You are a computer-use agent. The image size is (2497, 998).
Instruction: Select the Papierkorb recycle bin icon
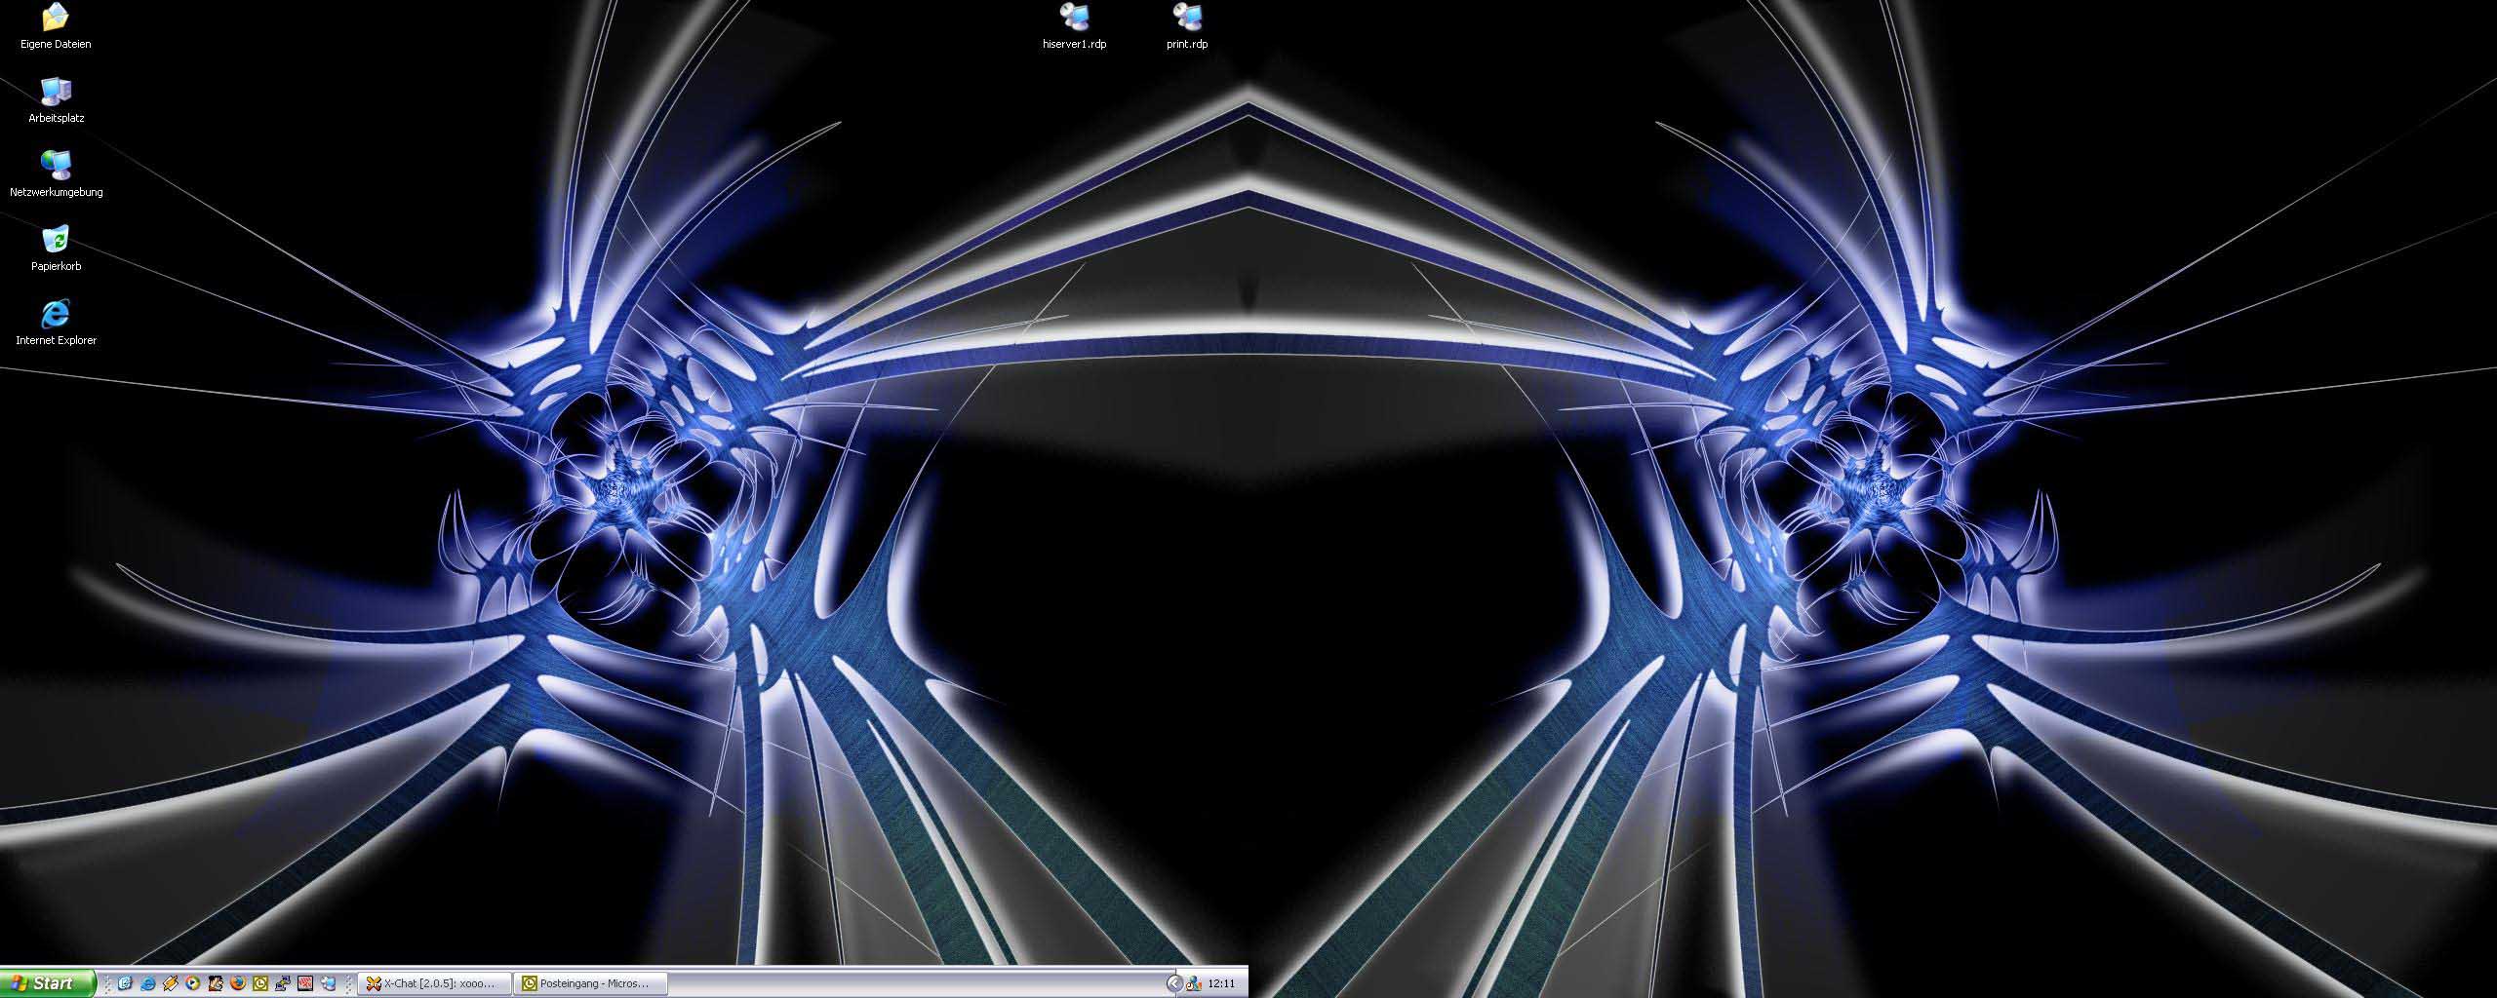click(56, 240)
